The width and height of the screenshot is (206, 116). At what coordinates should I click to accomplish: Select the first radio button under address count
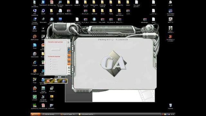click(51, 59)
